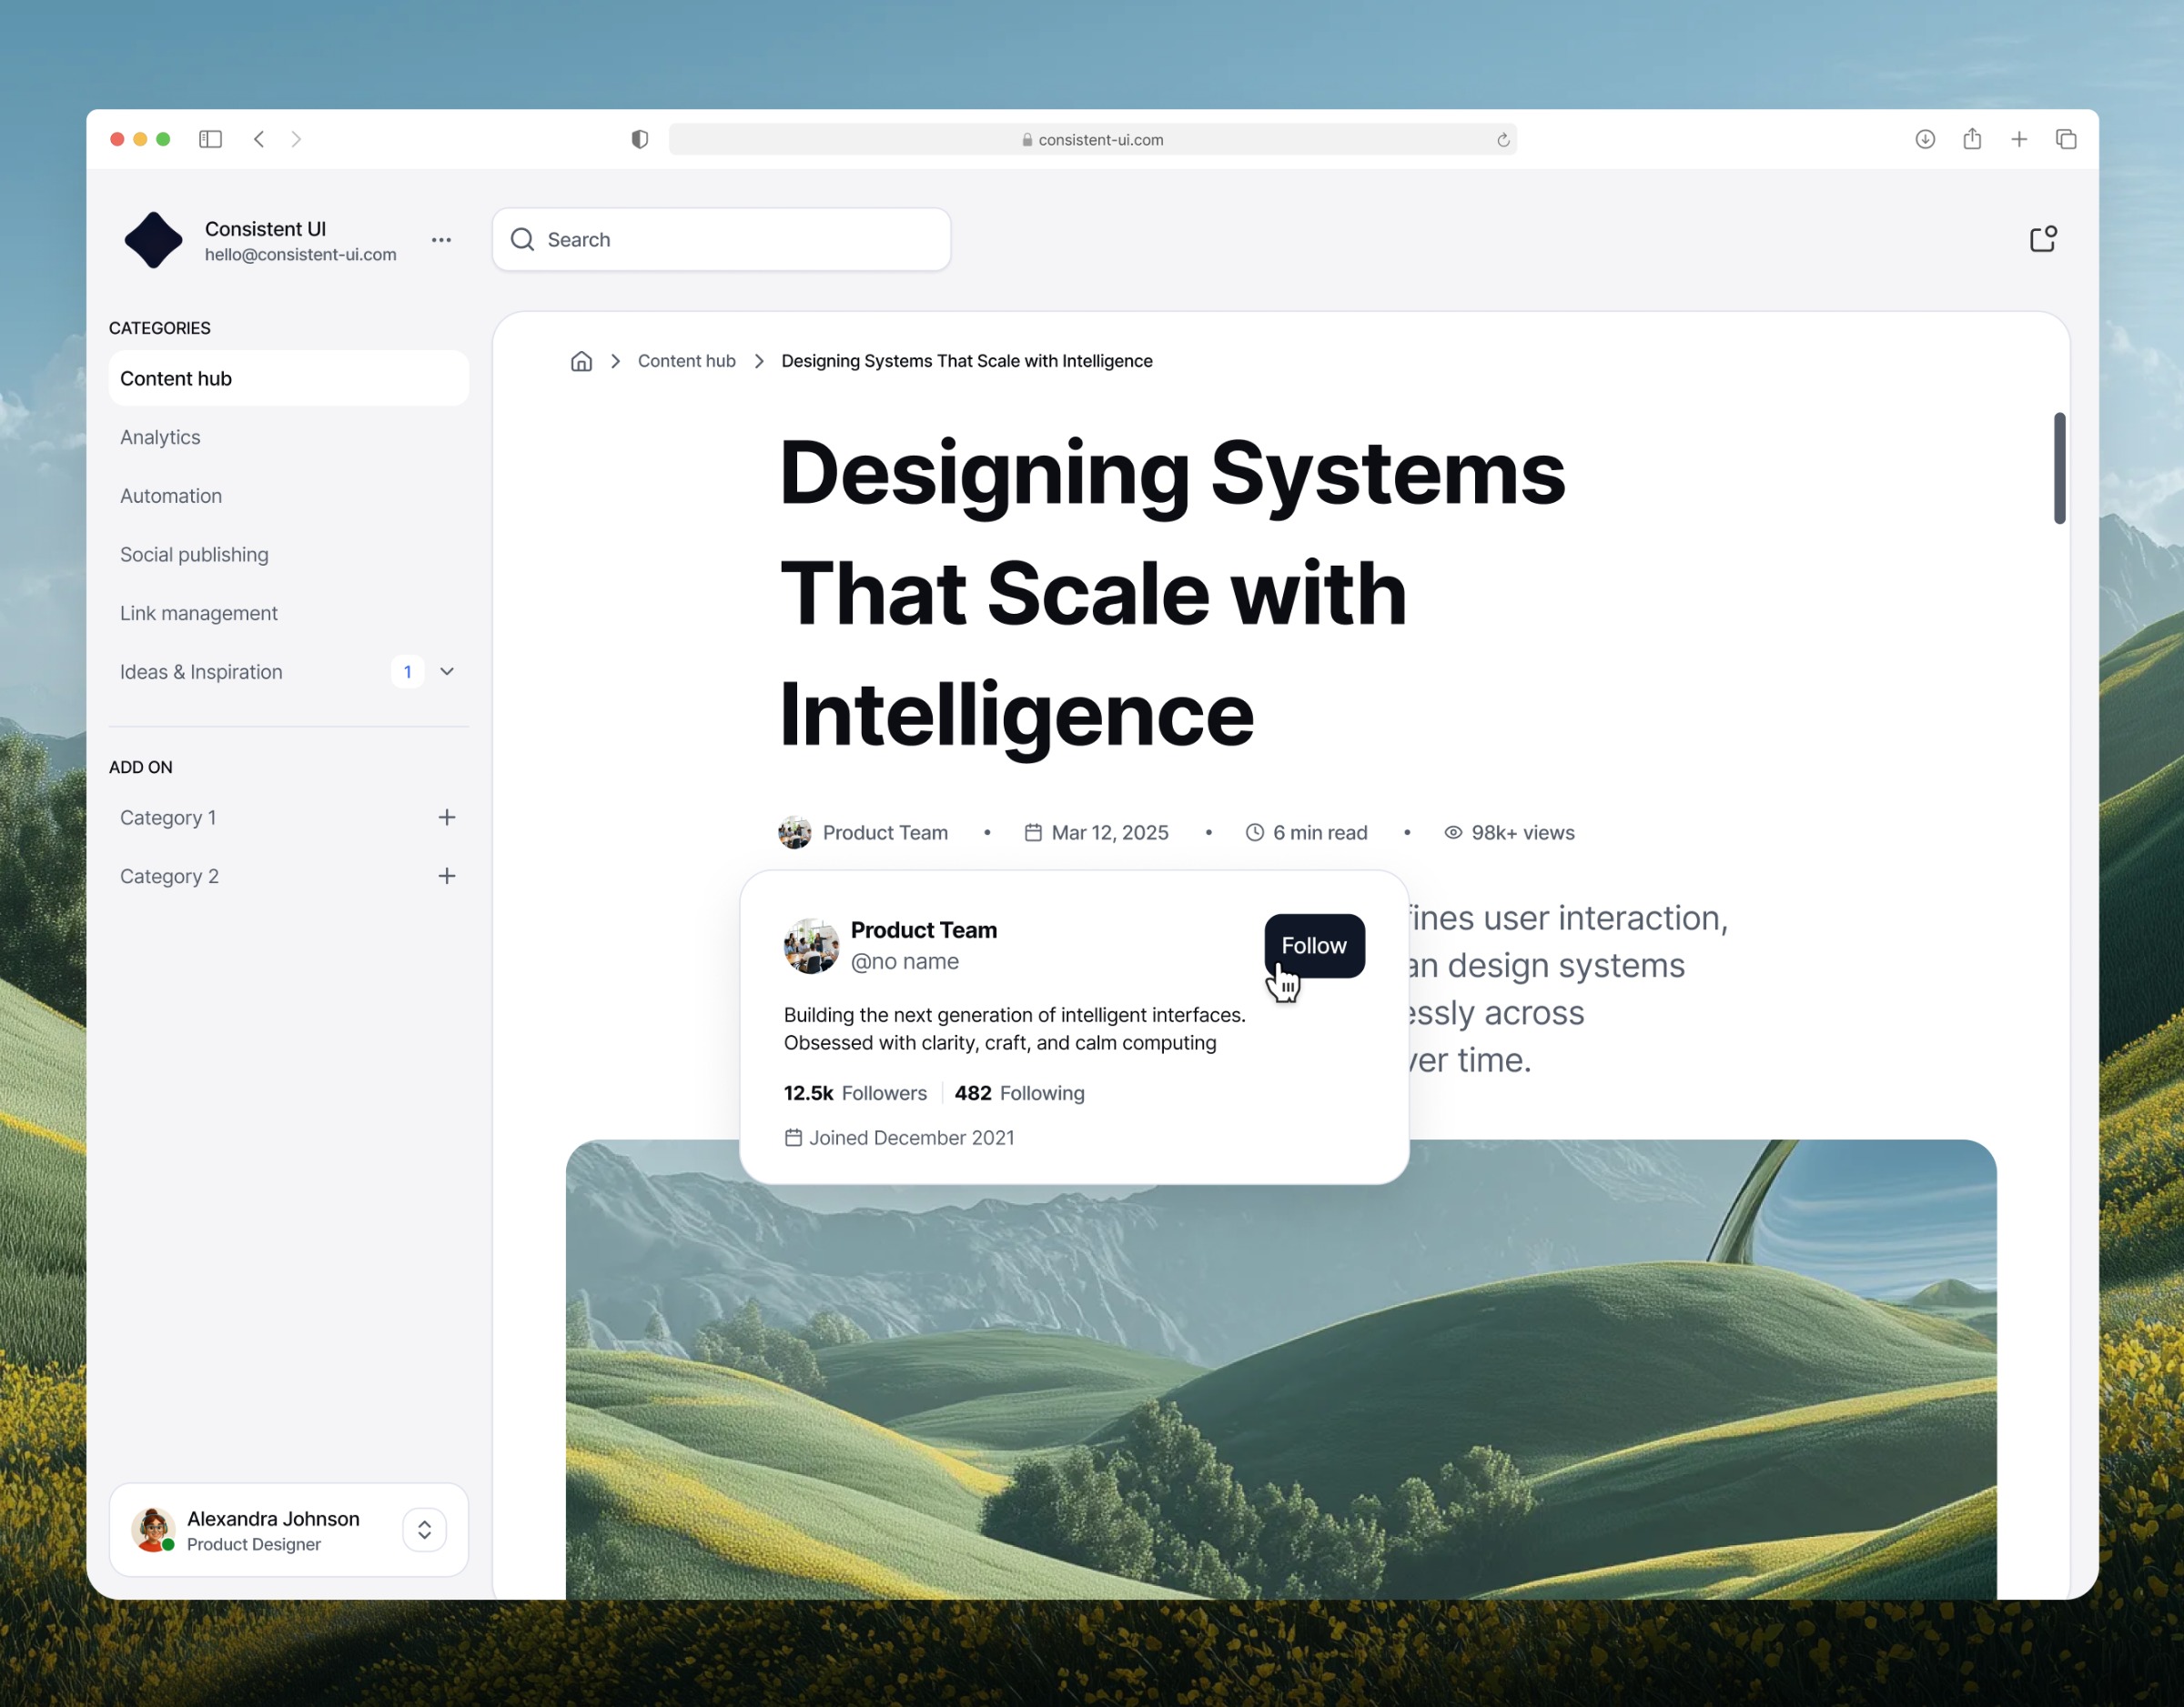Expand Category 2 with plus icon
The image size is (2184, 1707).
pyautogui.click(x=447, y=877)
